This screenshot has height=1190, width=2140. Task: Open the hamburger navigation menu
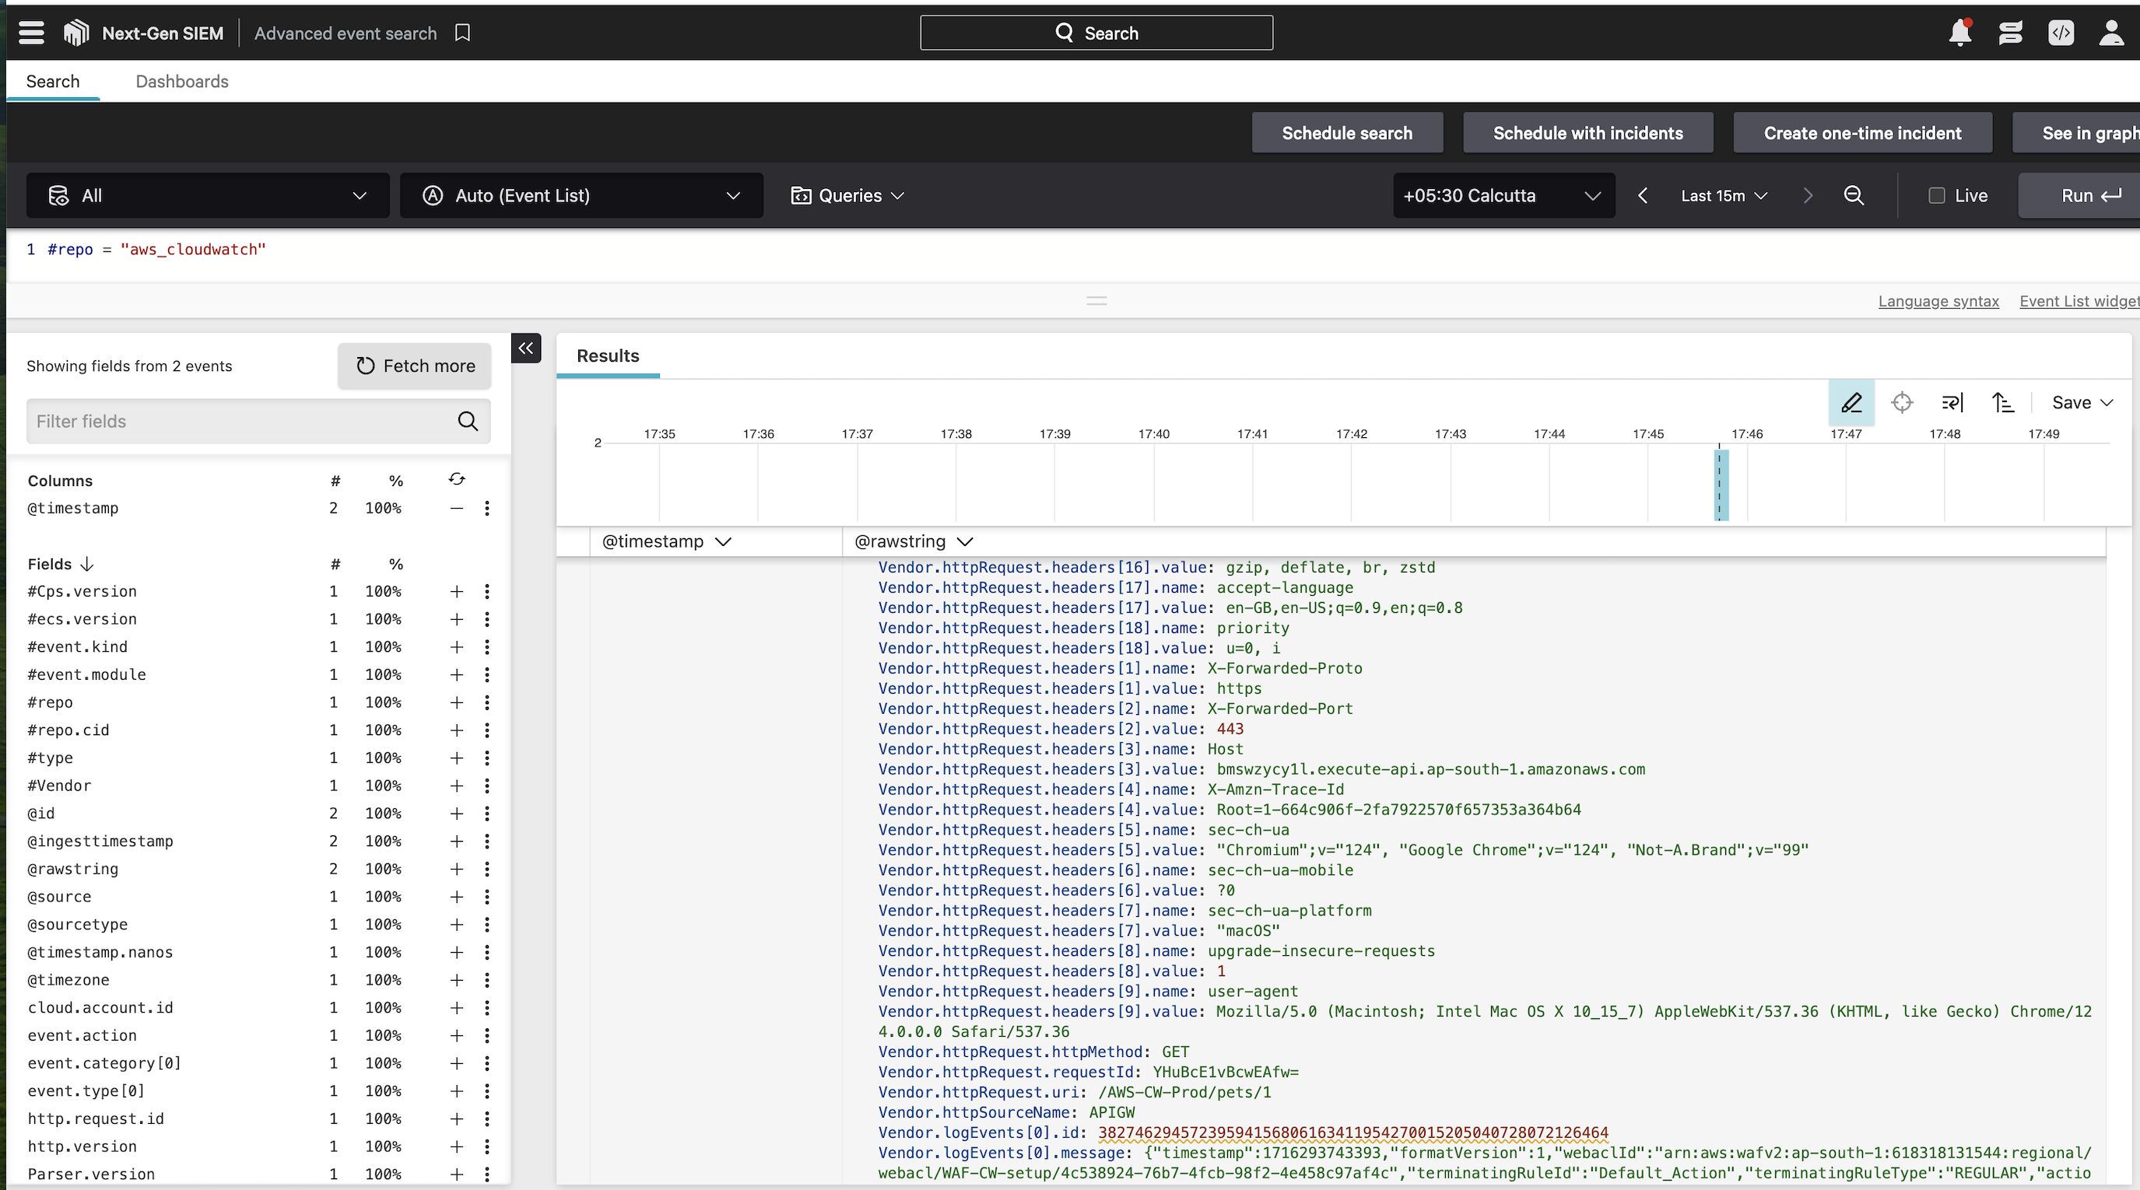point(32,33)
